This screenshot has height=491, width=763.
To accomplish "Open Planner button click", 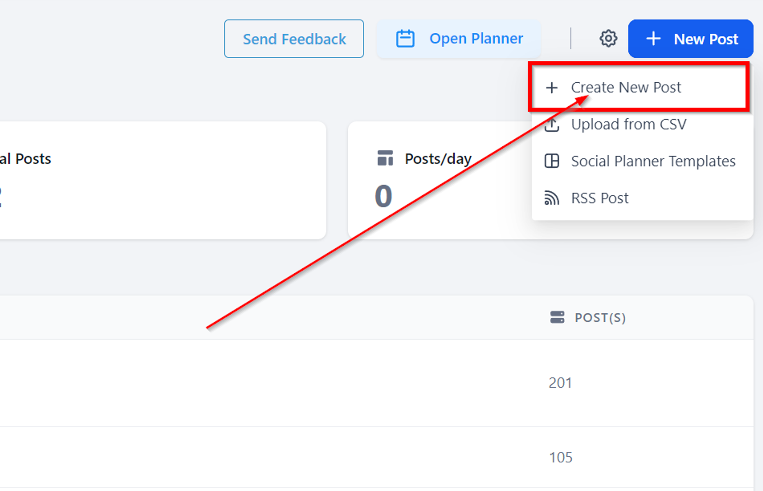I will 459,39.
